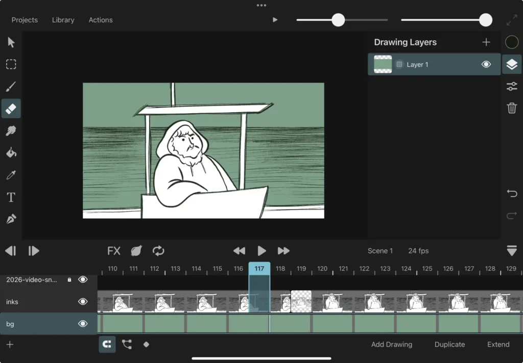Step to the previous frame
Viewport: 523px width, 363px height.
coord(11,251)
